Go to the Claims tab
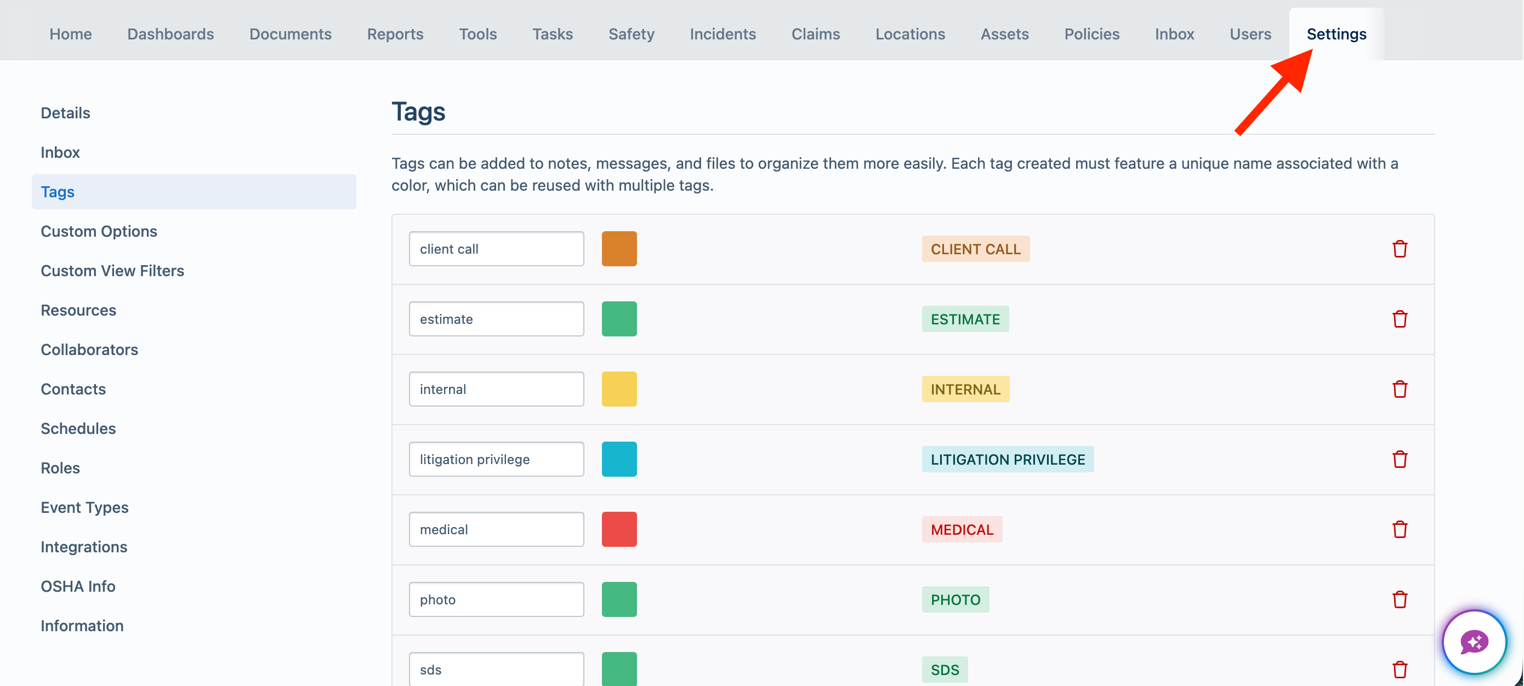The width and height of the screenshot is (1524, 686). click(x=815, y=35)
